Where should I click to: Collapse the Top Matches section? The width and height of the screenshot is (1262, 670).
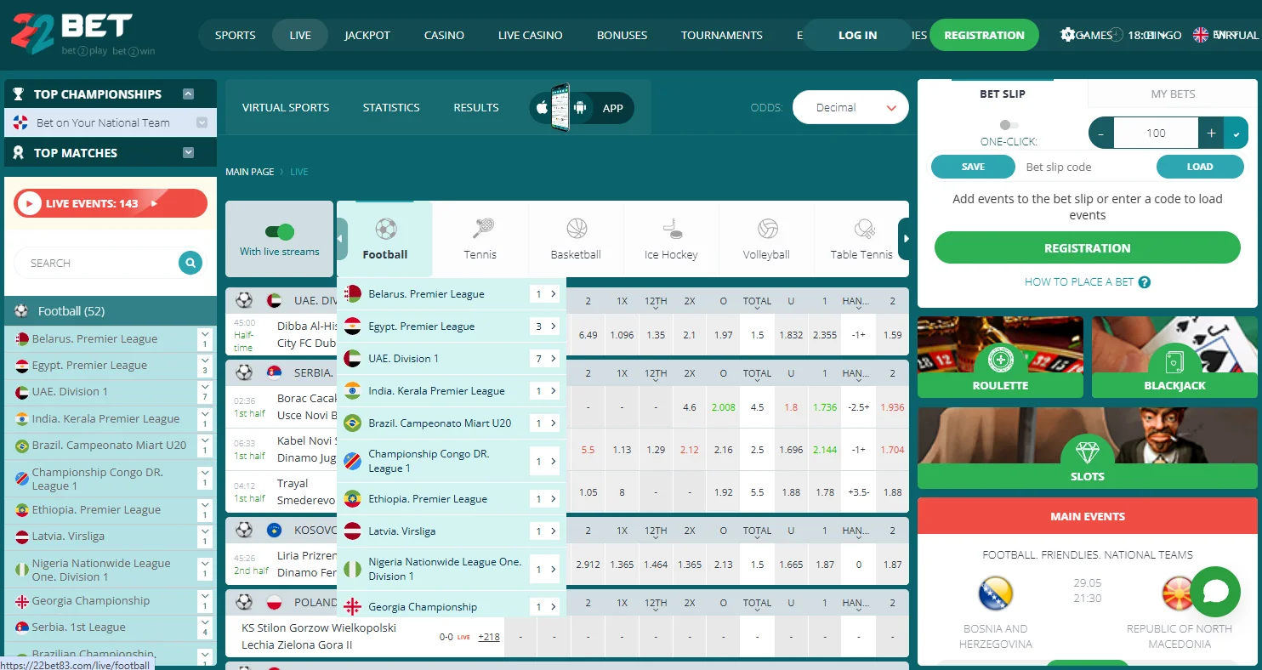tap(189, 153)
